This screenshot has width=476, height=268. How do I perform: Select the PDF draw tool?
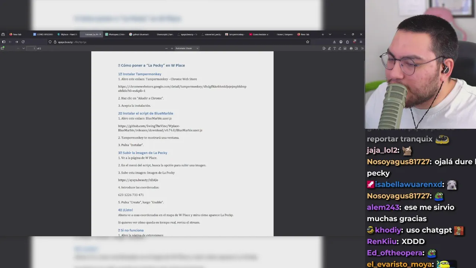point(340,48)
